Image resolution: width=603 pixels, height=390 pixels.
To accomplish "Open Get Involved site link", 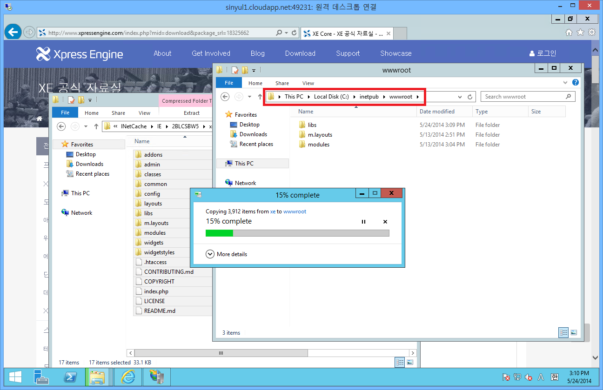I will 211,53.
